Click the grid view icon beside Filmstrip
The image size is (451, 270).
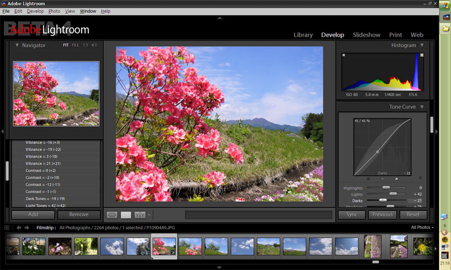tap(7, 228)
